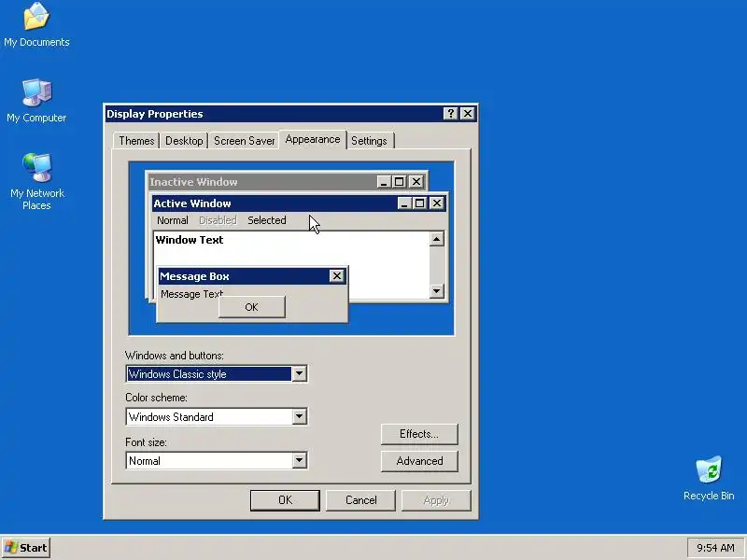
Task: Switch to the Themes tab
Action: click(136, 141)
